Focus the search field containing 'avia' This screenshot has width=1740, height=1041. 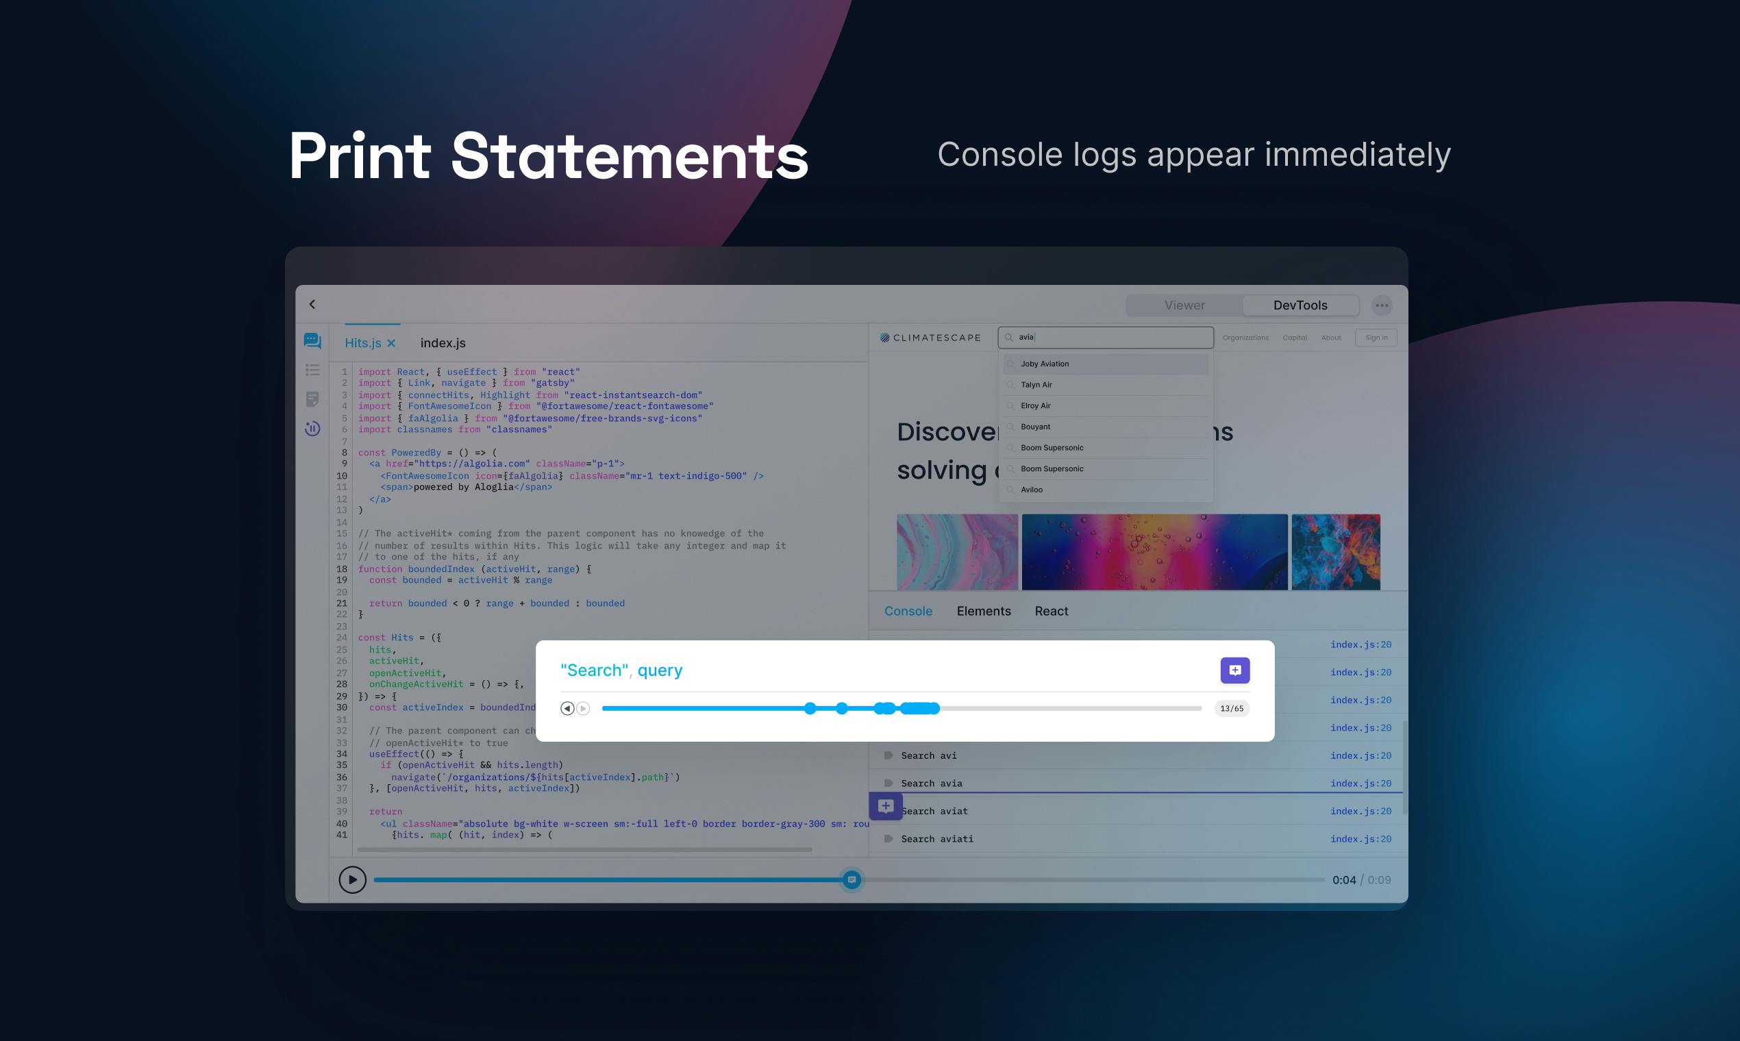1106,338
